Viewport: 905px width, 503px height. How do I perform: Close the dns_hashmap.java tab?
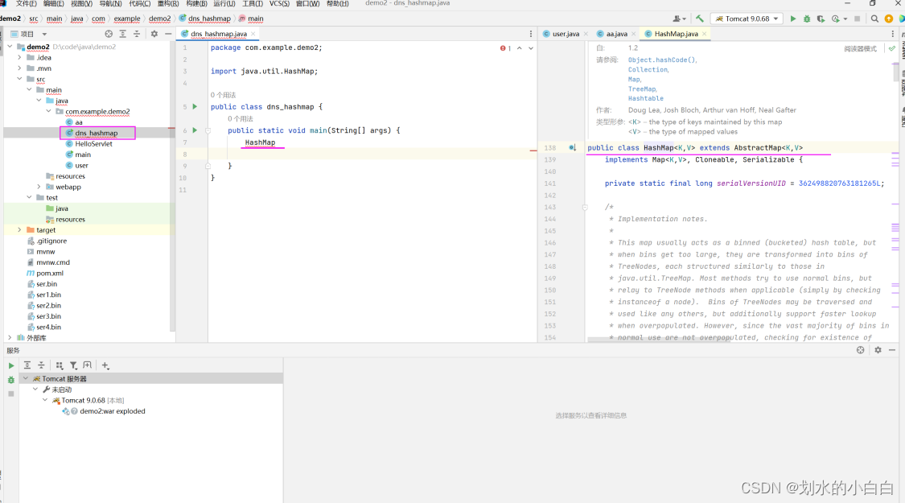253,34
